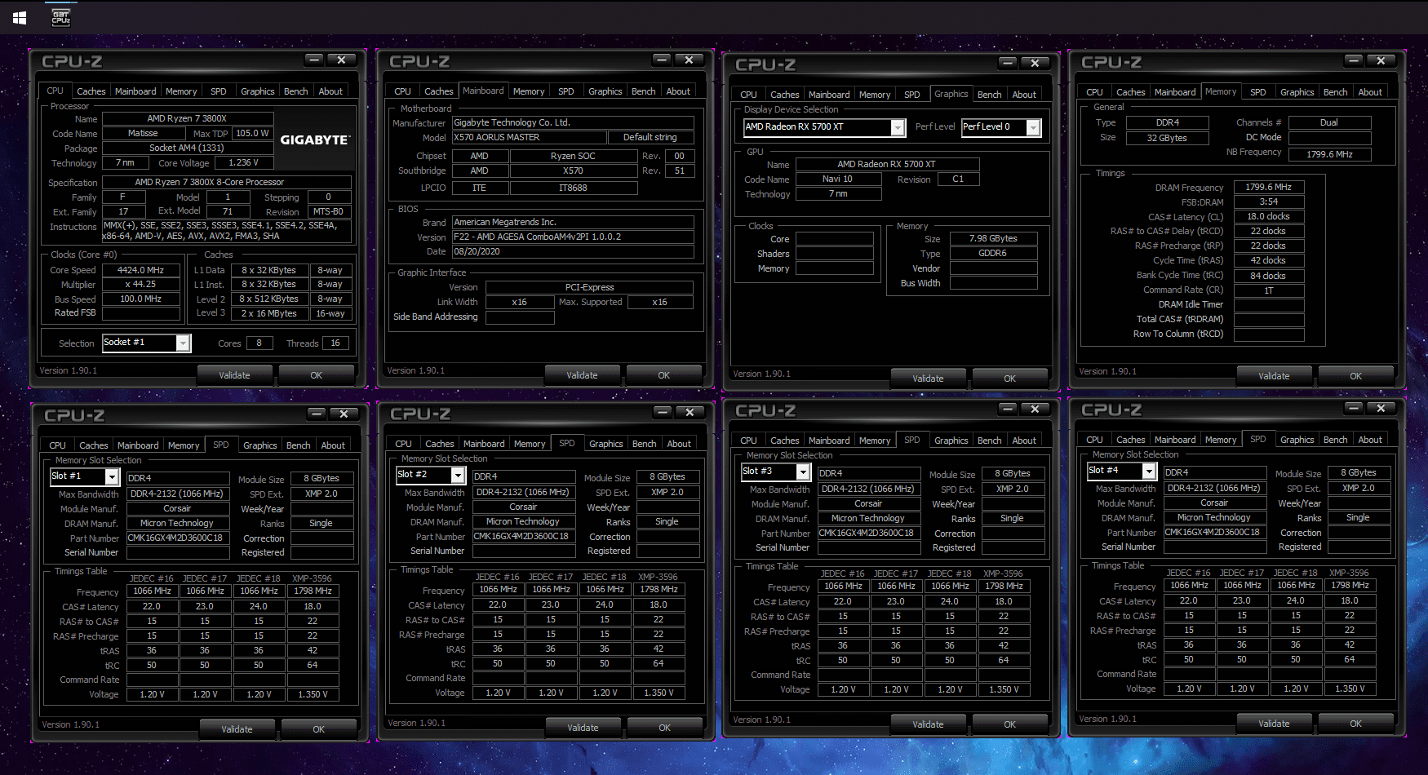Image resolution: width=1428 pixels, height=775 pixels.
Task: Switch to Caches tab in the Ryzen CPU window
Action: click(x=91, y=91)
